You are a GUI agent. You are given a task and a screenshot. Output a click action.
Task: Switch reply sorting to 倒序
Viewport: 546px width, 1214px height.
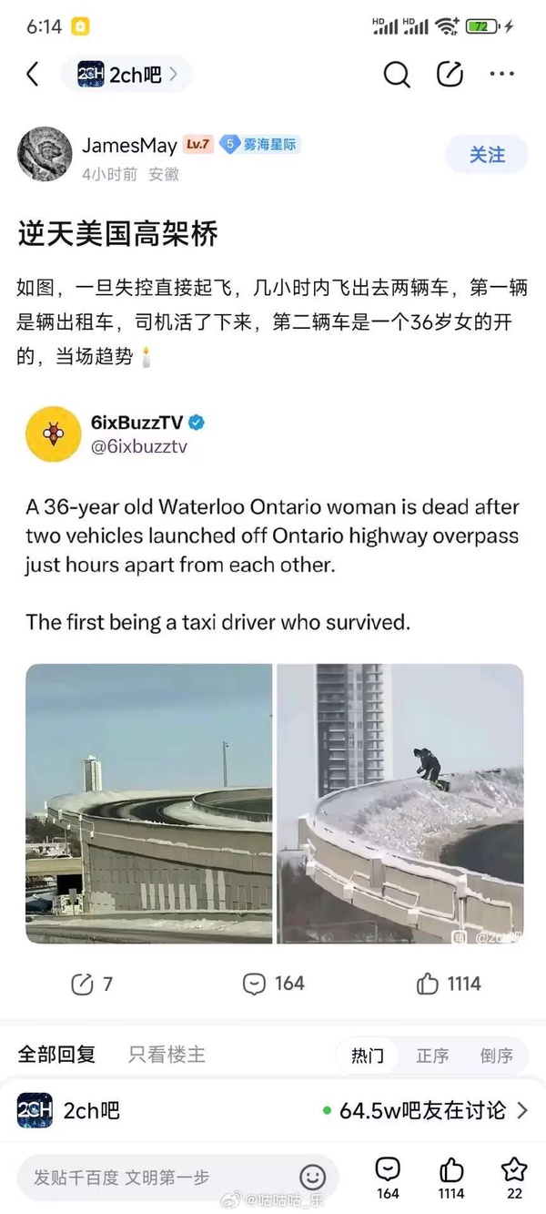[x=497, y=1056]
